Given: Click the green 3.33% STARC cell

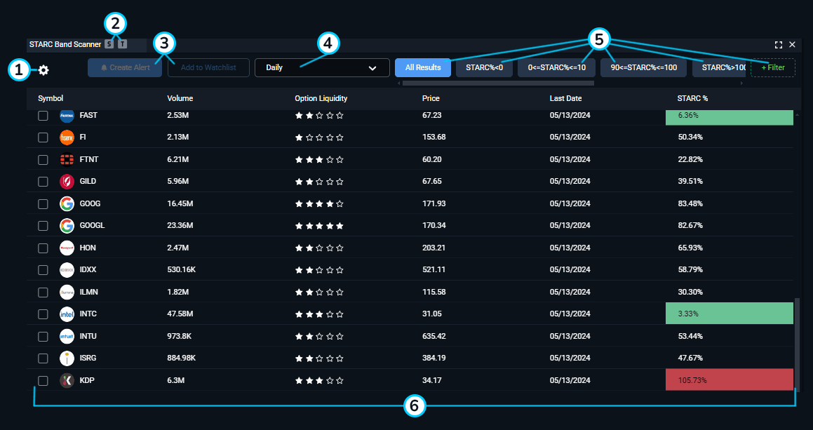Looking at the screenshot, I should (730, 314).
